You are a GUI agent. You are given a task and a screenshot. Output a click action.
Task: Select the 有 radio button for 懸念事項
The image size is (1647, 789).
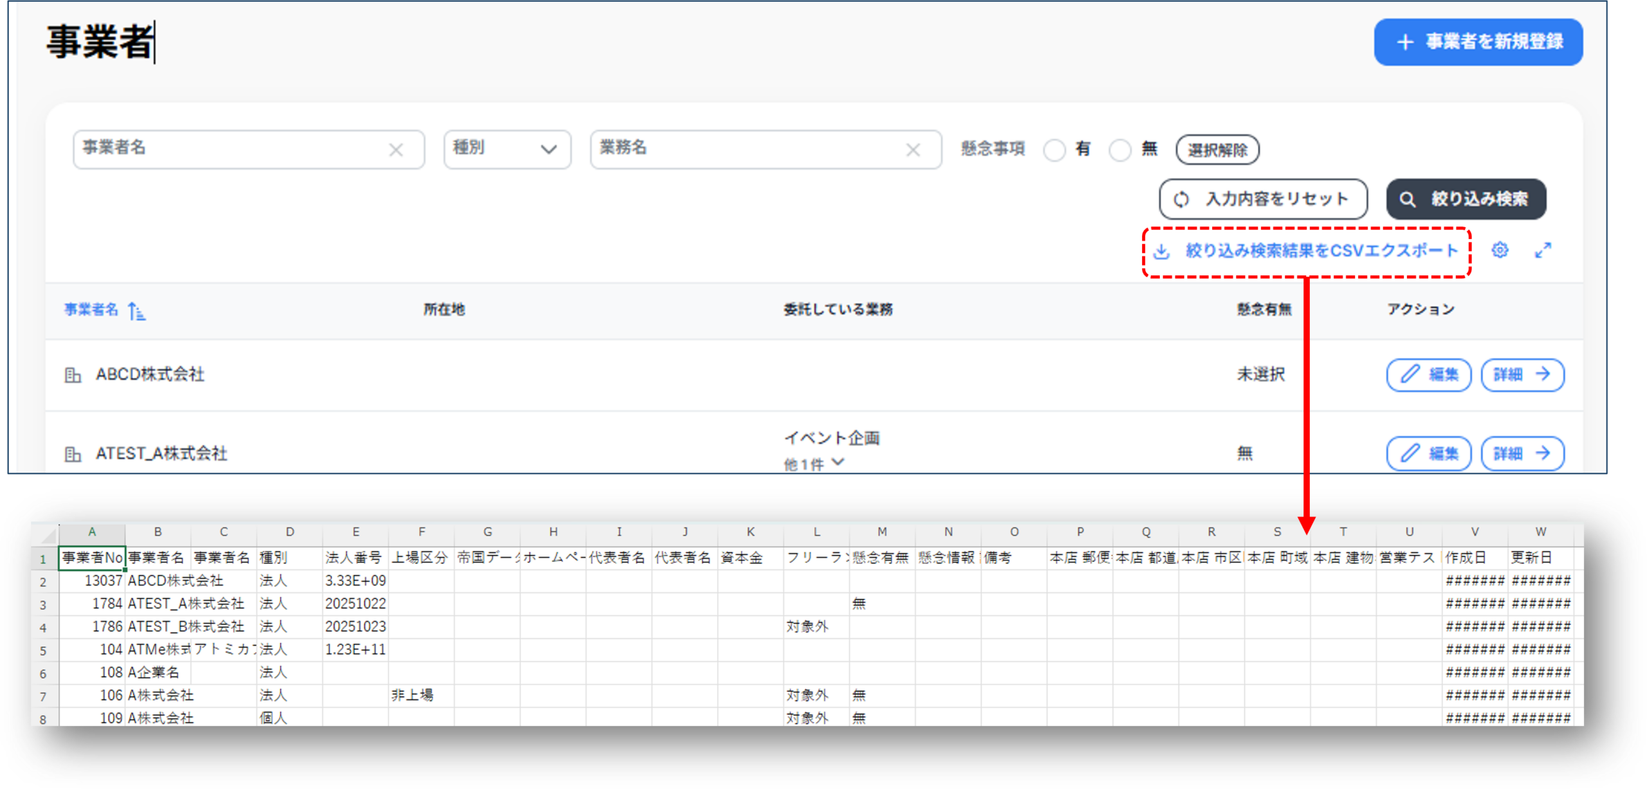(1054, 150)
